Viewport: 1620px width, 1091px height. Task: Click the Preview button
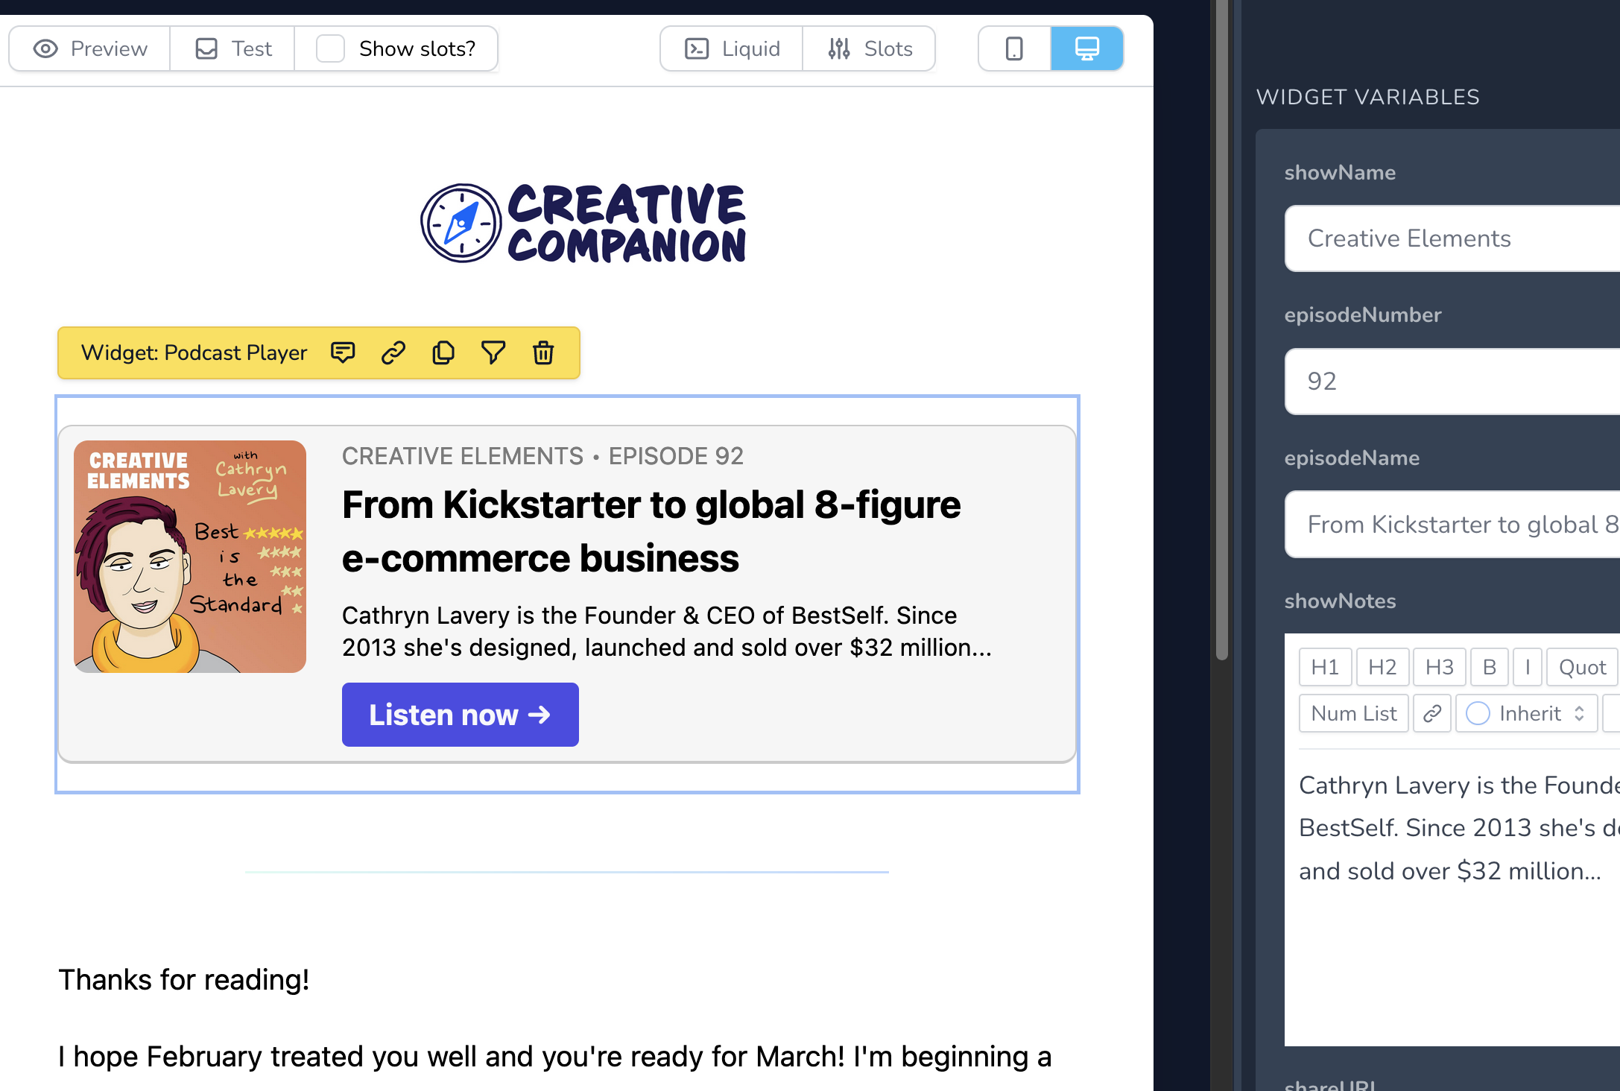(x=90, y=49)
